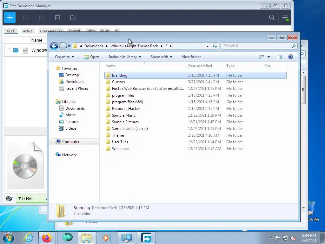This screenshot has height=244, width=325.
Task: Tick the select-all checkbox in download list header
Action: tap(9, 40)
